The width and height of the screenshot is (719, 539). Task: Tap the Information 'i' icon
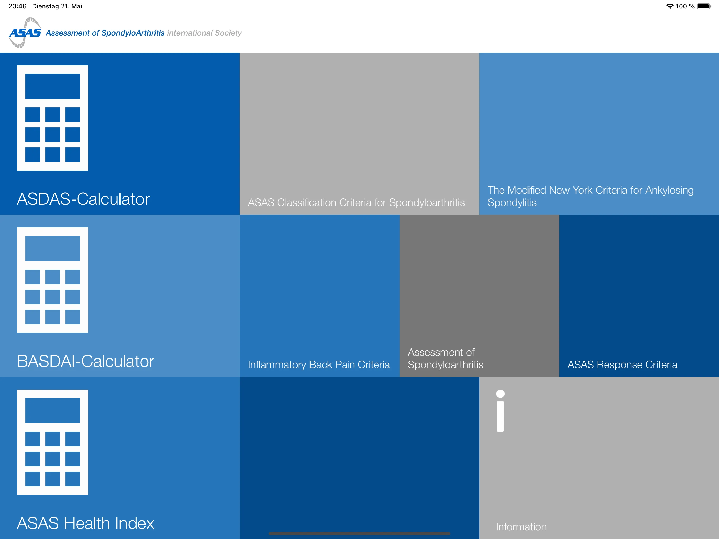point(500,411)
